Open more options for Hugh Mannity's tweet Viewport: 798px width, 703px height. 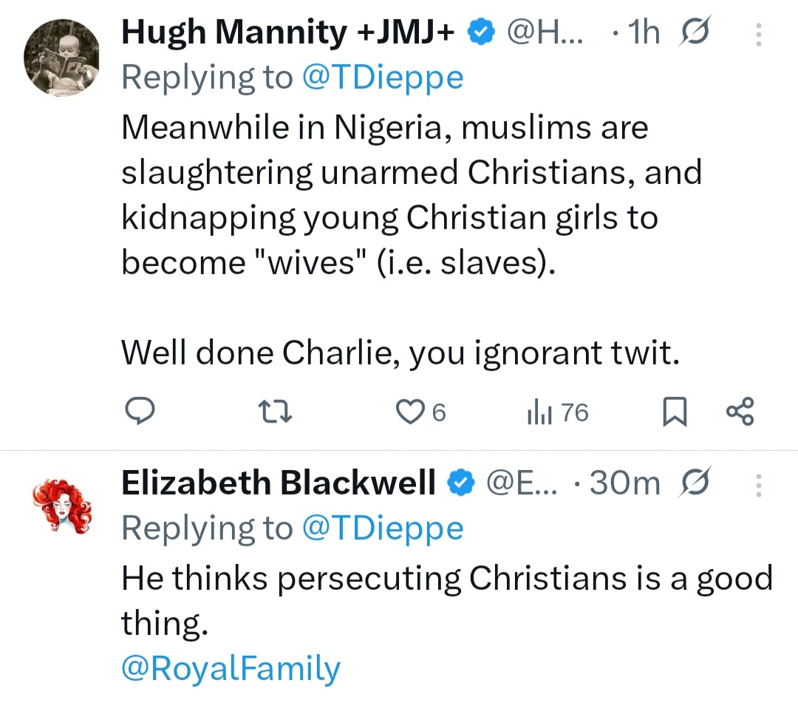coord(759,34)
